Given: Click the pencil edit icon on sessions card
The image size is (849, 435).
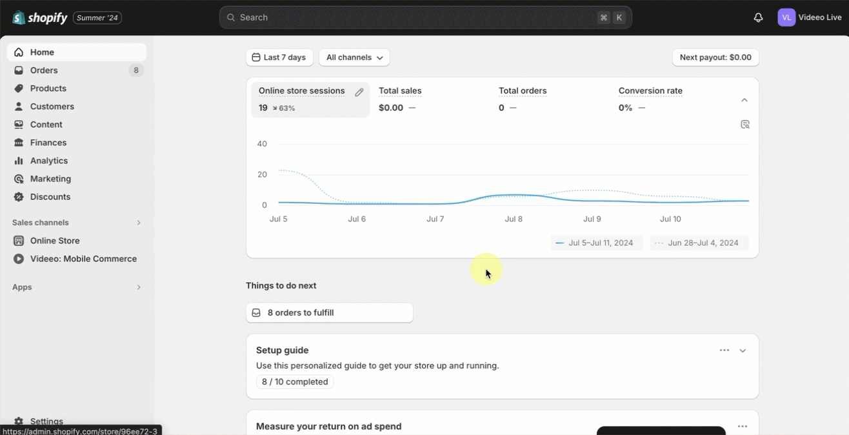Looking at the screenshot, I should tap(359, 92).
